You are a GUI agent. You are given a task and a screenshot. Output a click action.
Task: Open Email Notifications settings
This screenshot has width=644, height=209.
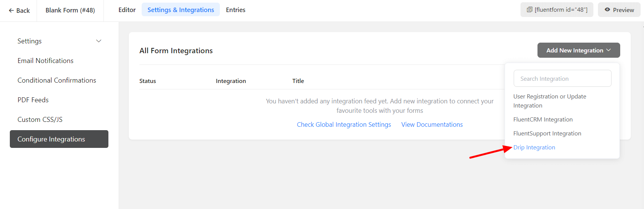(45, 61)
